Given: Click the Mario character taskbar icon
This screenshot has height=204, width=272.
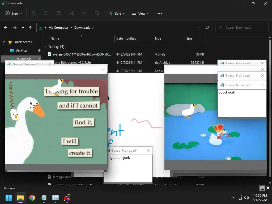Looking at the screenshot, I should tap(67, 198).
